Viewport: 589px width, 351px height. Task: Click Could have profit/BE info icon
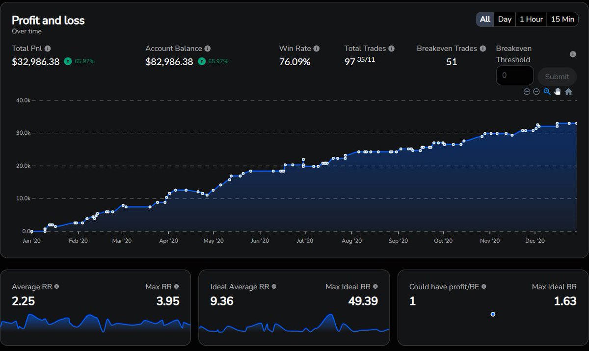484,286
